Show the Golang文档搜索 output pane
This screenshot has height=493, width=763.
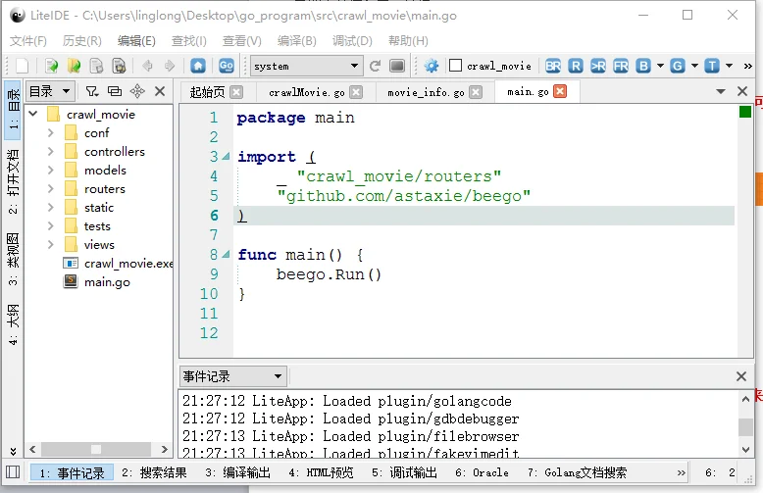point(578,472)
